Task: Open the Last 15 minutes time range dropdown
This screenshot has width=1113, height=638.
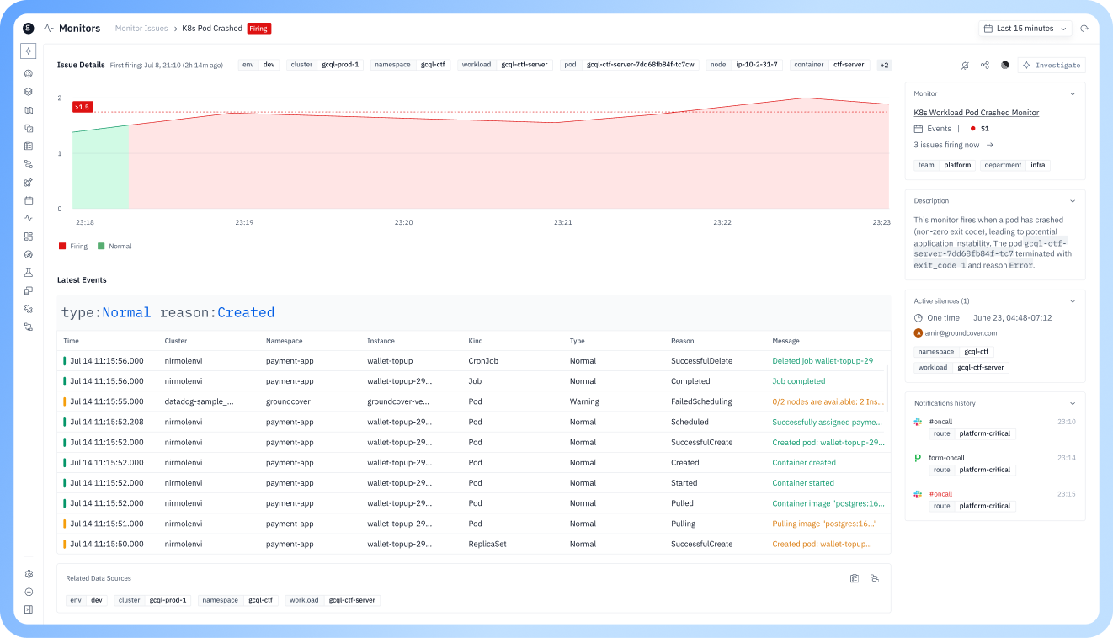Action: point(1025,29)
